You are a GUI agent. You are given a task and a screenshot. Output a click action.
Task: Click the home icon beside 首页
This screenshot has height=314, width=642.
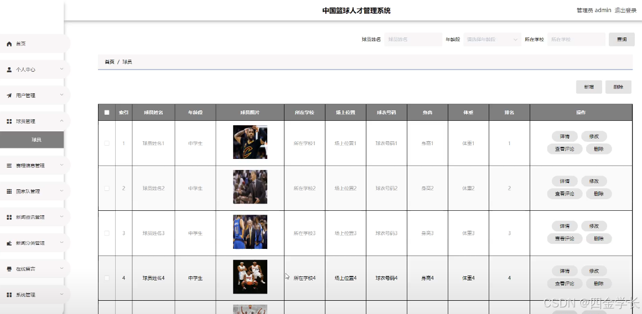[9, 44]
